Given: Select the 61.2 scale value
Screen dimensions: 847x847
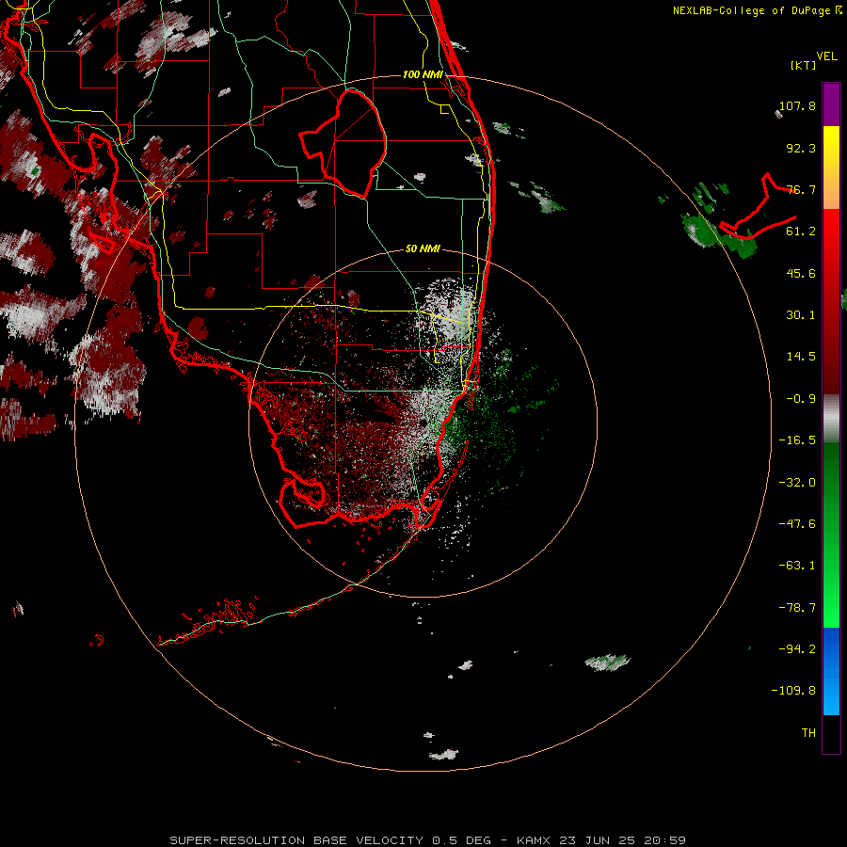Looking at the screenshot, I should tap(801, 232).
